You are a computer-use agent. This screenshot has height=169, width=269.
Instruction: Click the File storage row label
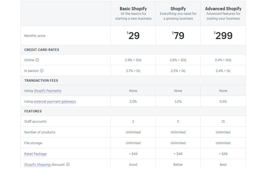tap(33, 143)
